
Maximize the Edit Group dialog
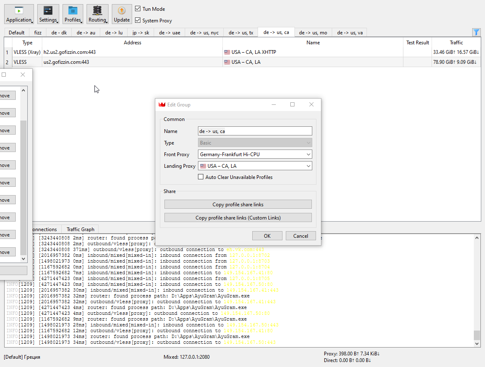tap(292, 105)
